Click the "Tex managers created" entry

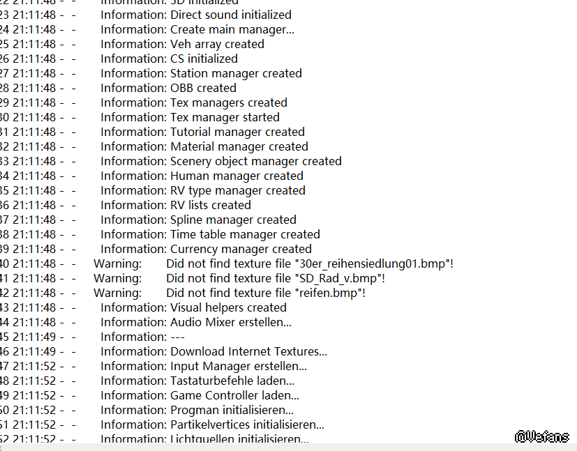coord(229,102)
